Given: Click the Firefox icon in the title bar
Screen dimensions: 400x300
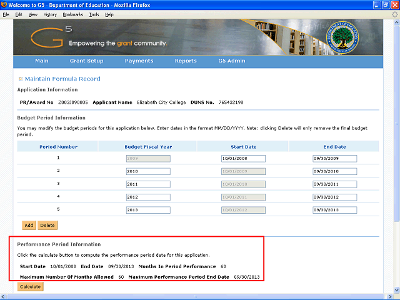Looking at the screenshot, I should click(x=4, y=5).
